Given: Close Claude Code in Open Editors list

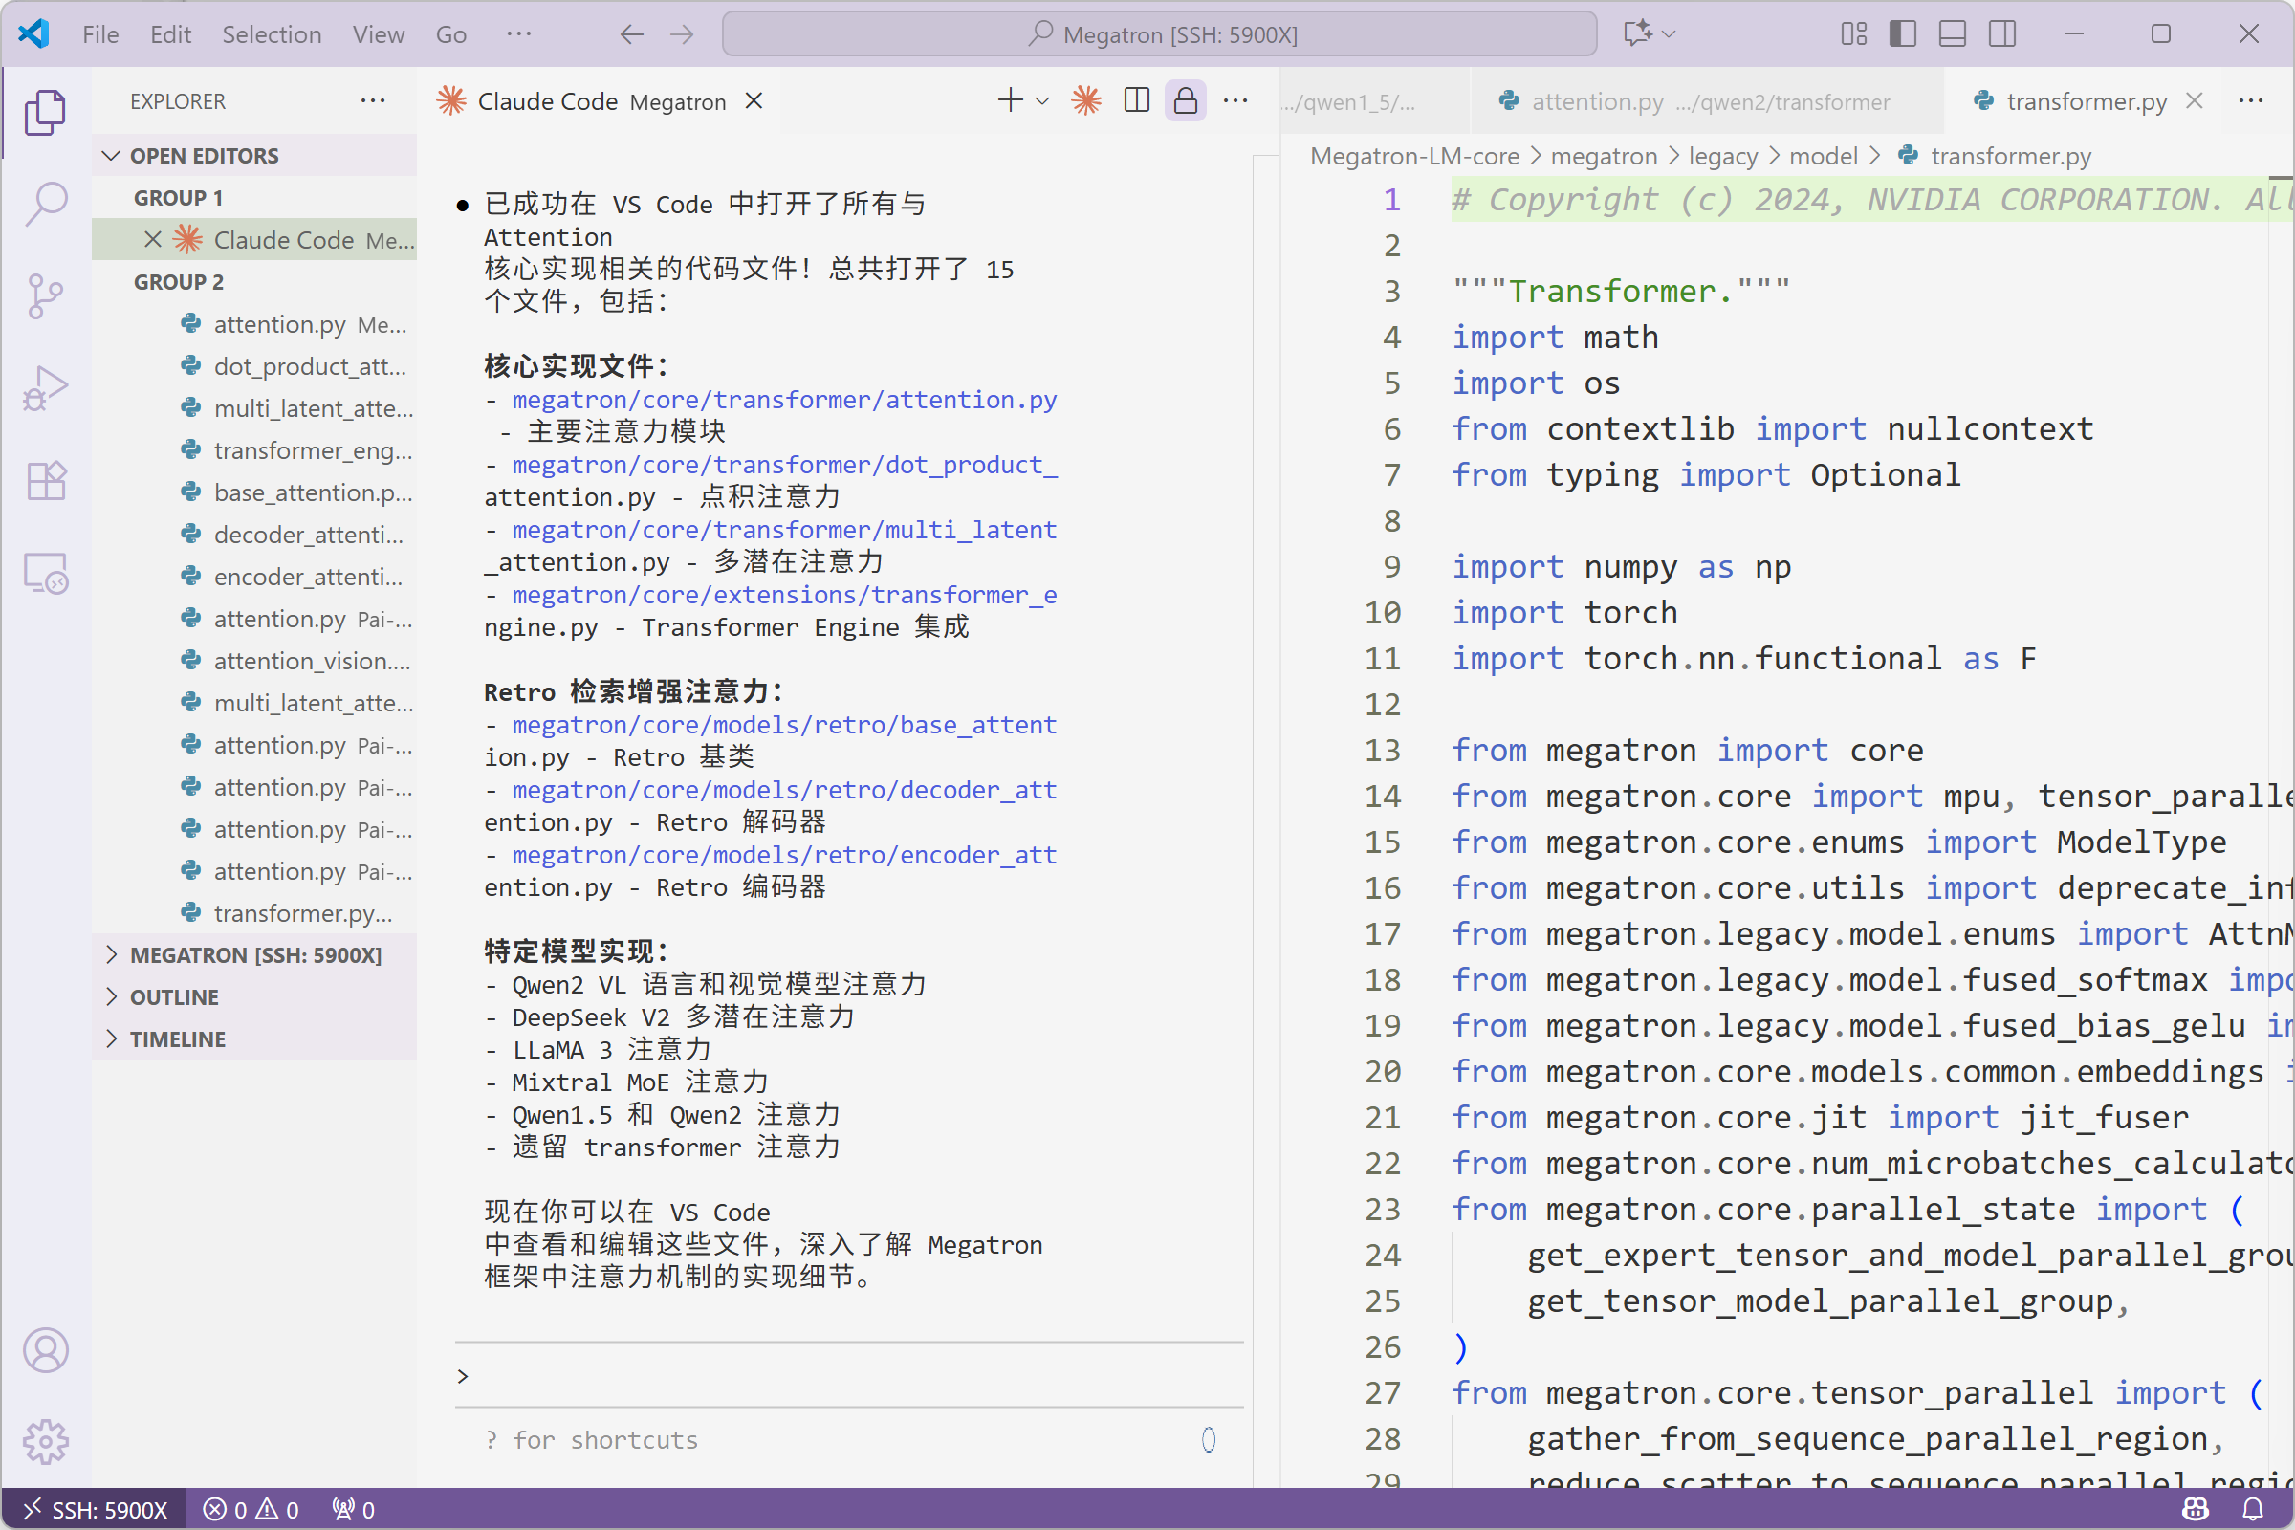Looking at the screenshot, I should click(x=153, y=240).
